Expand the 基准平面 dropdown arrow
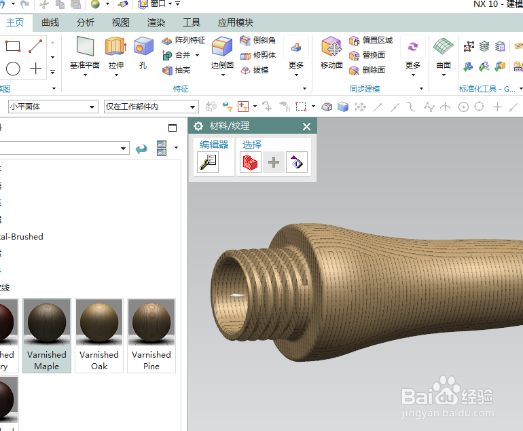Screen dimensions: 523x431 click(x=85, y=75)
